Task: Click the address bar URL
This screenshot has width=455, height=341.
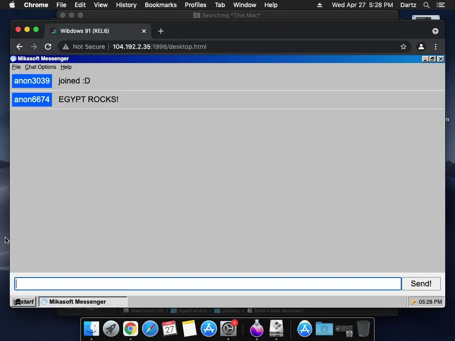Action: [160, 47]
